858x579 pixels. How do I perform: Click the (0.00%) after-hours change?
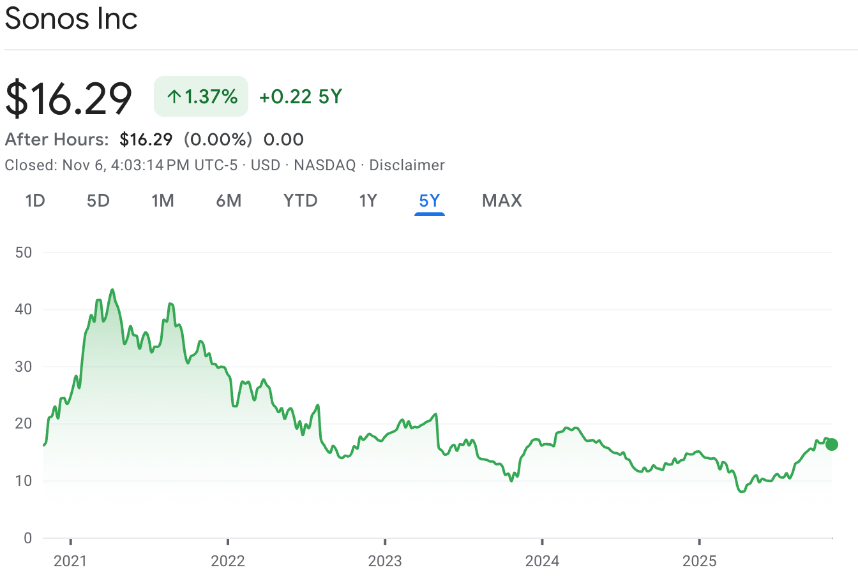(x=218, y=140)
